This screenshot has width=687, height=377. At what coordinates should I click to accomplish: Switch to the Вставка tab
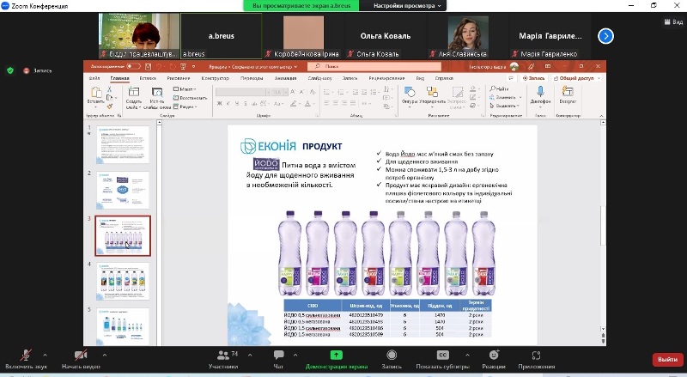[148, 78]
